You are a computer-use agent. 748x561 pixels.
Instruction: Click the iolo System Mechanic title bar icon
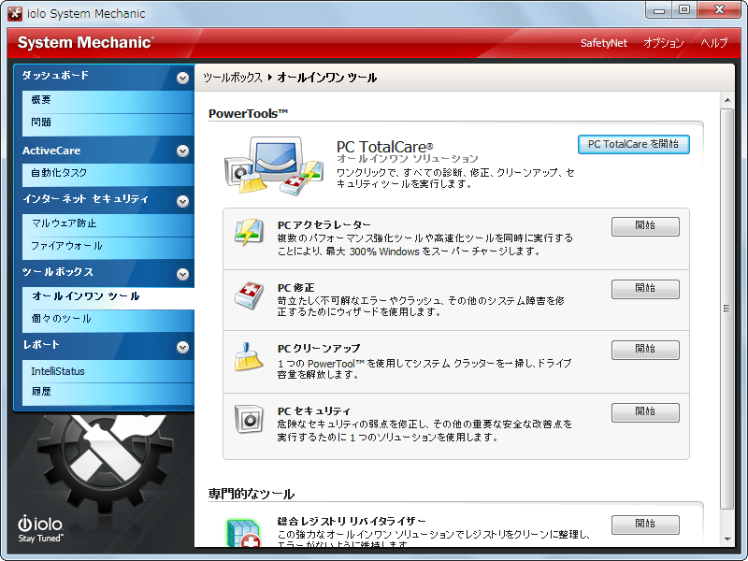pyautogui.click(x=15, y=13)
